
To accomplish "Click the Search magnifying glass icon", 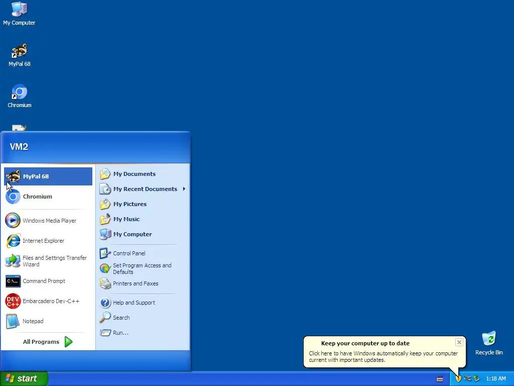I will (x=105, y=318).
